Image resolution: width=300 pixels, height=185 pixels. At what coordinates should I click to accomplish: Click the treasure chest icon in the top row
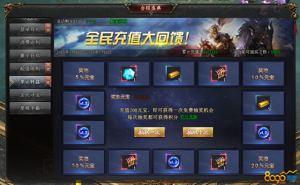pos(218,74)
